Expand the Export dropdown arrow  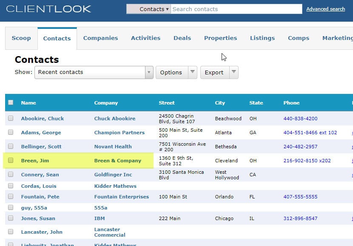coord(234,72)
